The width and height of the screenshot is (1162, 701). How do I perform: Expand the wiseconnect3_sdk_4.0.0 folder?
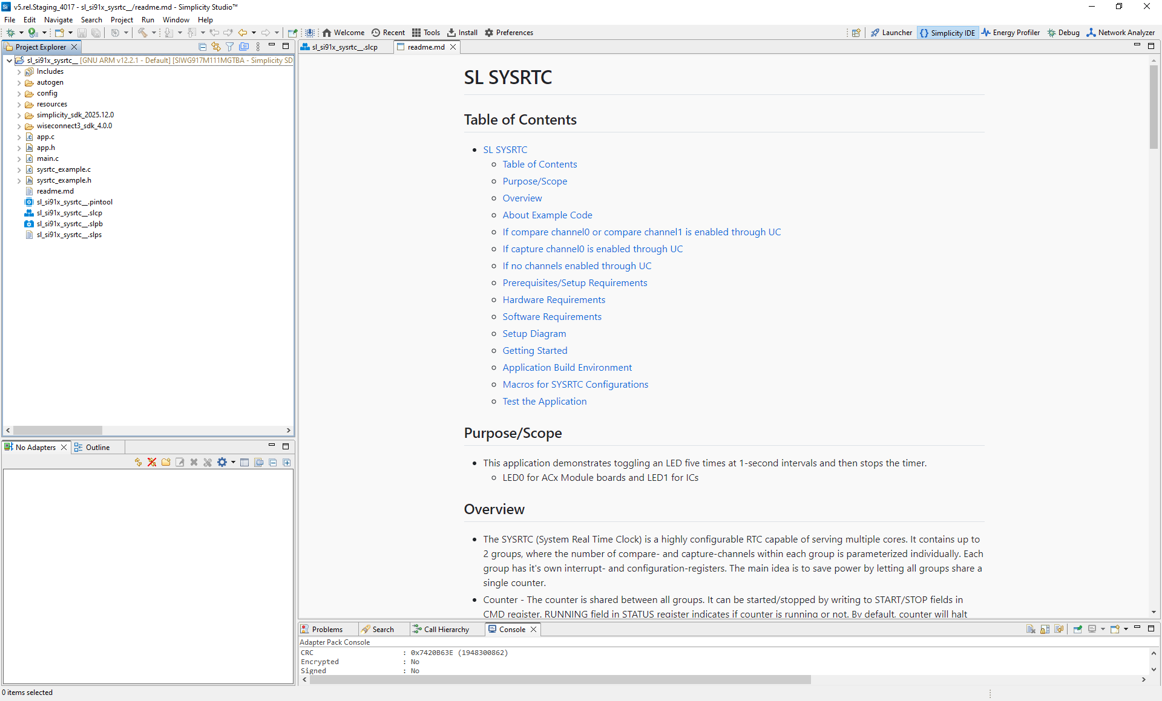(x=19, y=126)
